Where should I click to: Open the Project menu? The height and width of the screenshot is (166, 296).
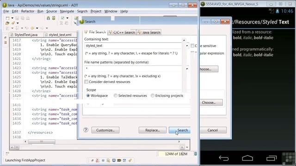pyautogui.click(x=96, y=11)
